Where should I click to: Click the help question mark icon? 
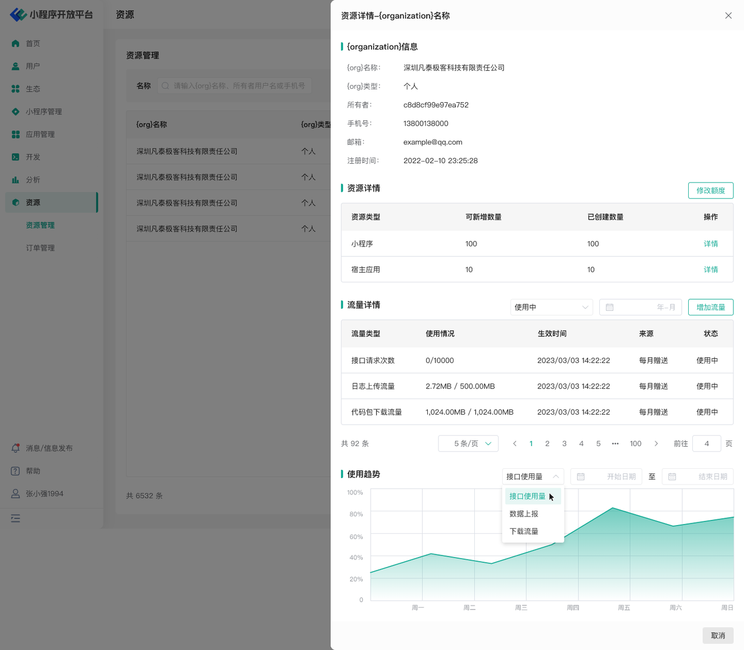pyautogui.click(x=16, y=471)
